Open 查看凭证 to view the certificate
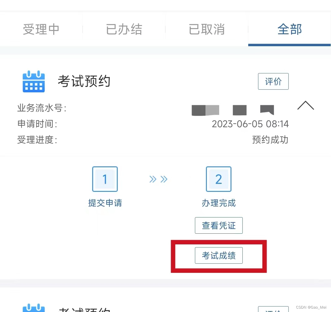 [219, 225]
